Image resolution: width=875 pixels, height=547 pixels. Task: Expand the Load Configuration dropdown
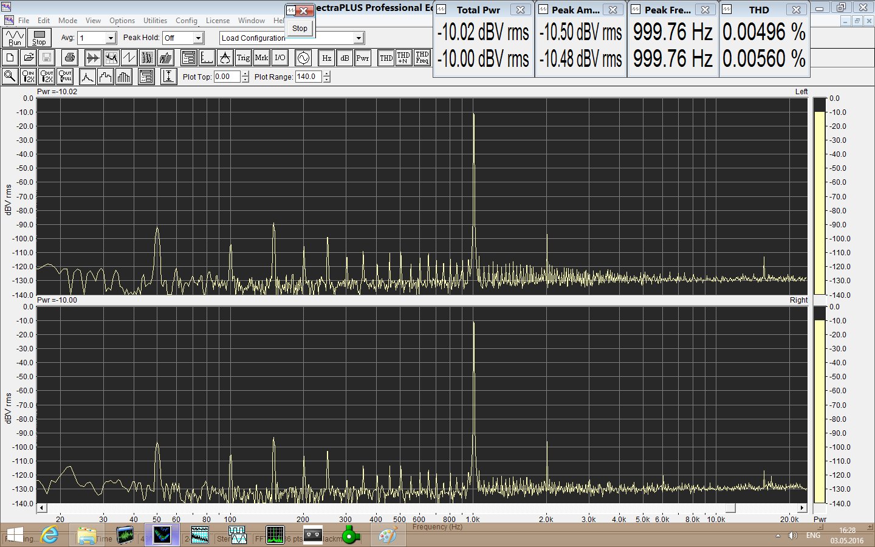pos(359,38)
